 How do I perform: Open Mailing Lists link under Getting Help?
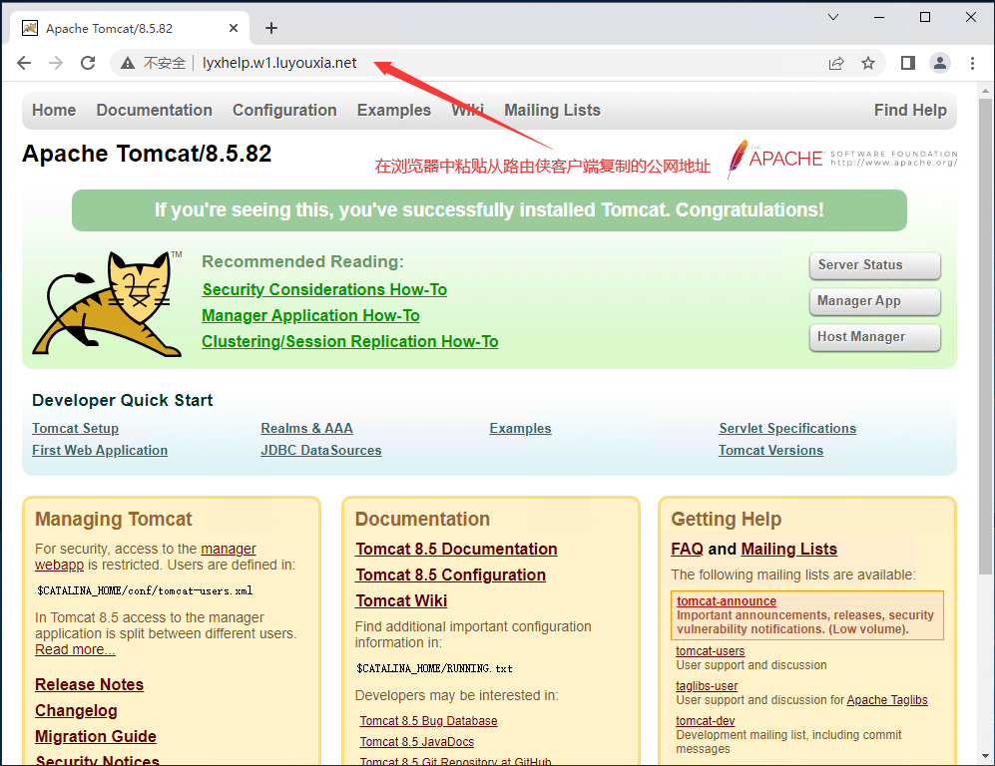(788, 550)
